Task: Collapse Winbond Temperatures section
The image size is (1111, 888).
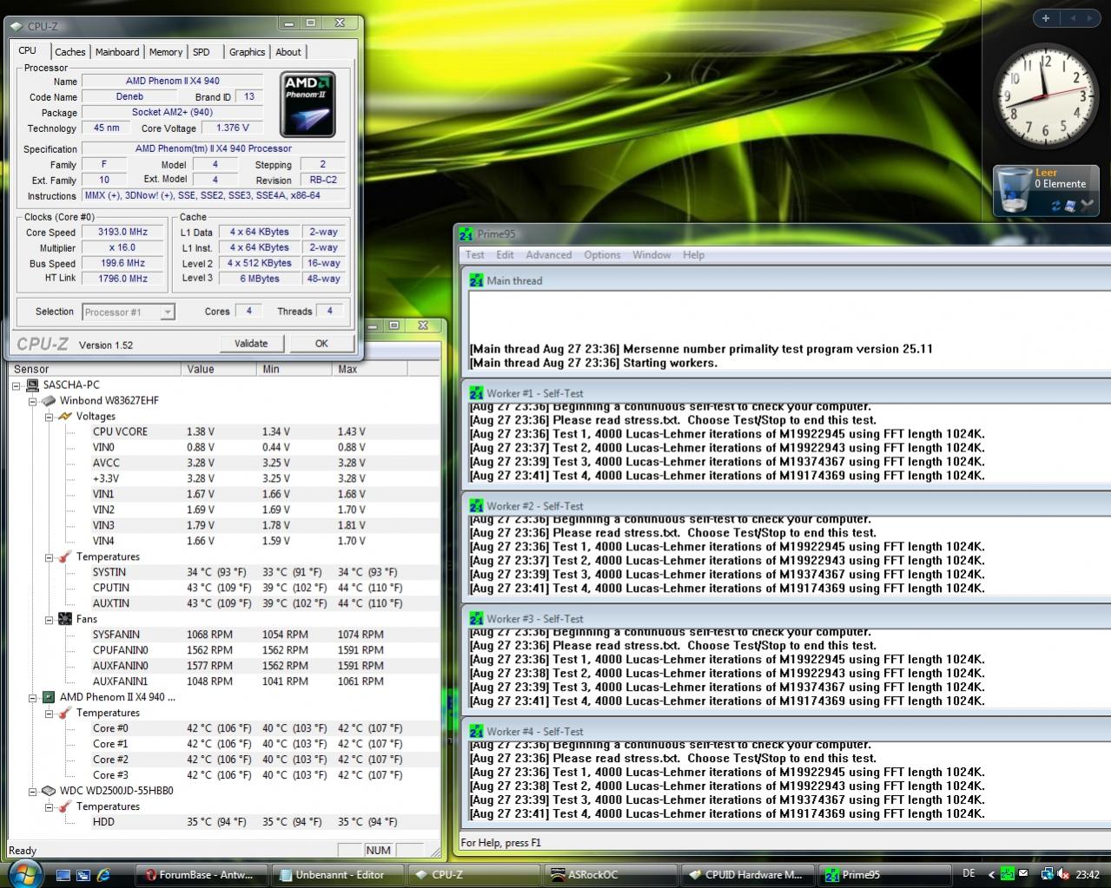Action: (49, 557)
